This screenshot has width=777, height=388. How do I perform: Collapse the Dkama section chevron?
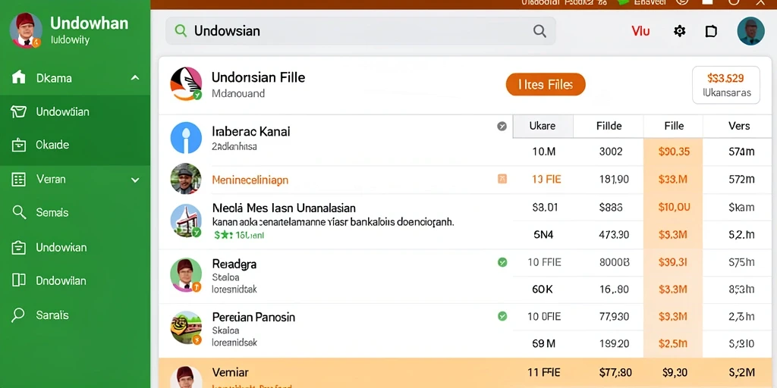(135, 78)
